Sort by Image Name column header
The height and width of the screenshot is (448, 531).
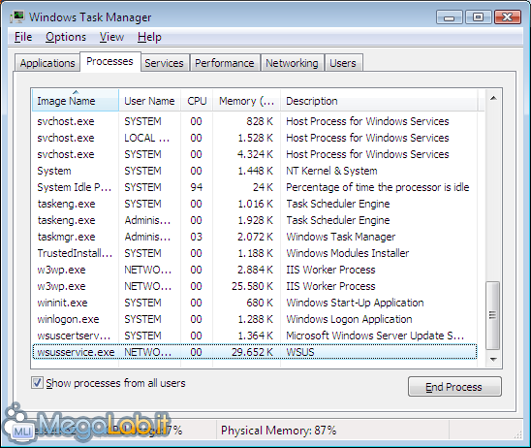(x=76, y=100)
